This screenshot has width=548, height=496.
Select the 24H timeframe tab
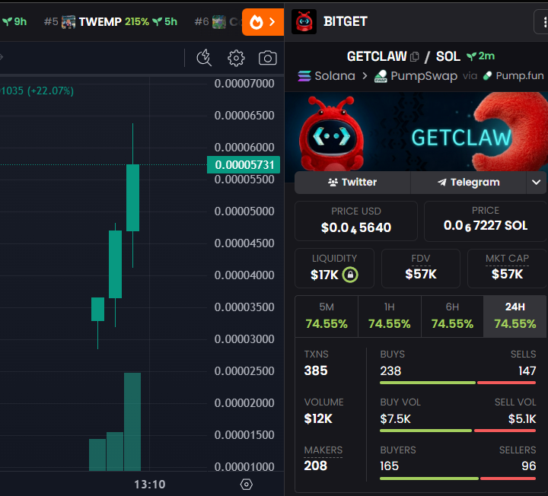515,316
